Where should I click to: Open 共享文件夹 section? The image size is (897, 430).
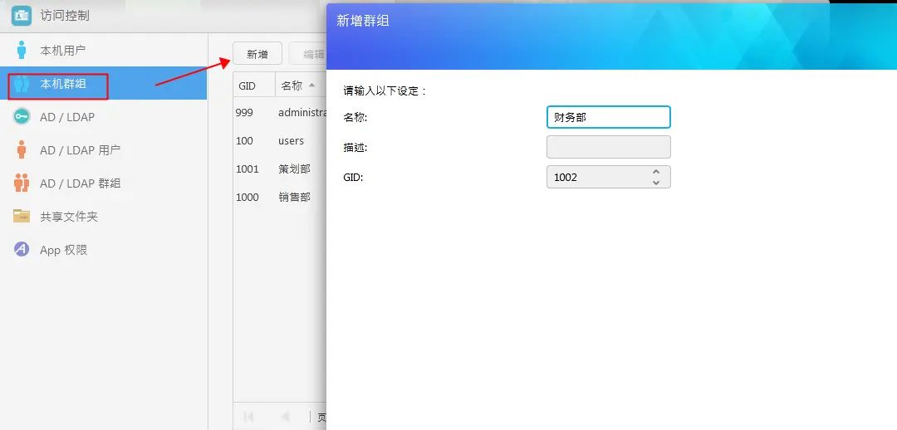pos(104,216)
